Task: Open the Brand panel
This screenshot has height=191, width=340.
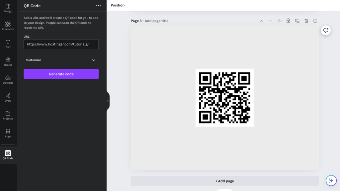Action: tap(8, 62)
